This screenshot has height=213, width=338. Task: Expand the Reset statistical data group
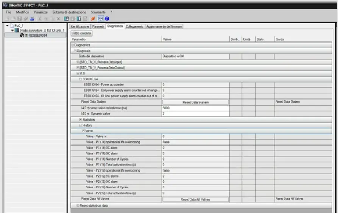[78, 205]
